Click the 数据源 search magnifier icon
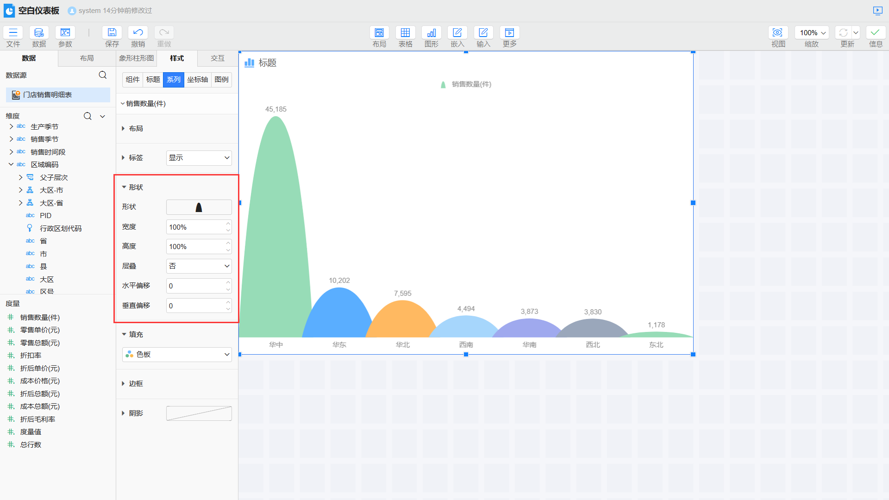 (x=103, y=75)
